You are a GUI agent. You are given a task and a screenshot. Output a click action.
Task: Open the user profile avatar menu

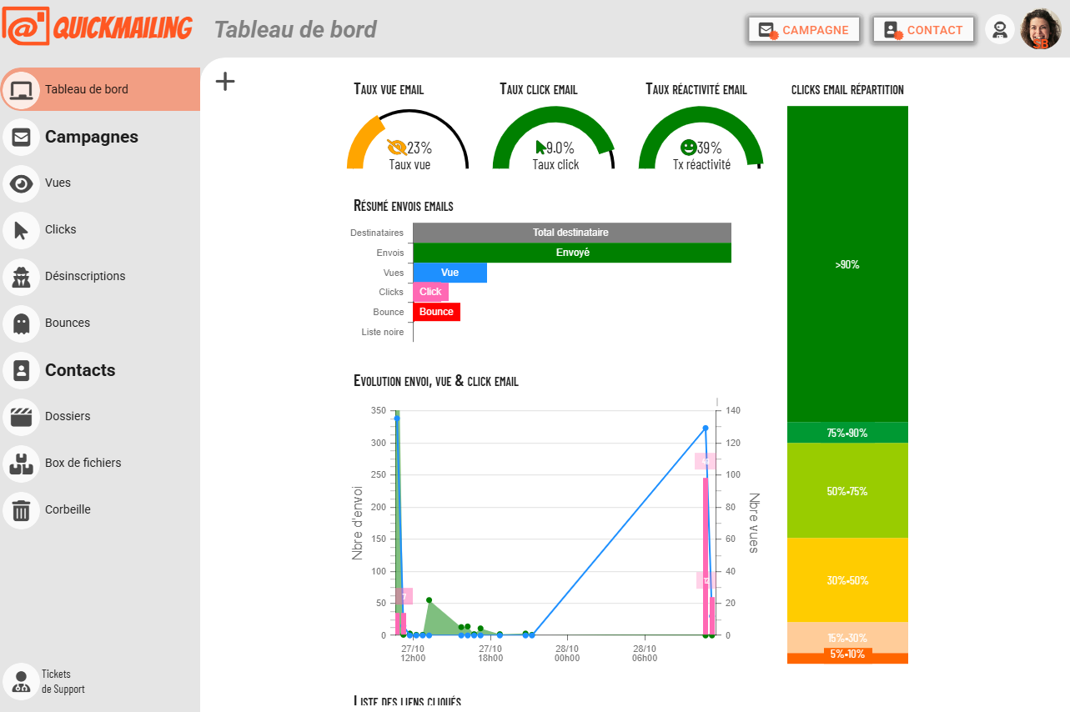point(1040,30)
